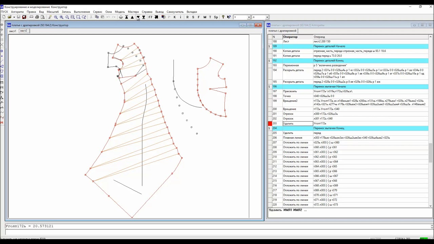This screenshot has width=434, height=244.
Task: Open the Алгоритмы menu
Action: coord(17,12)
